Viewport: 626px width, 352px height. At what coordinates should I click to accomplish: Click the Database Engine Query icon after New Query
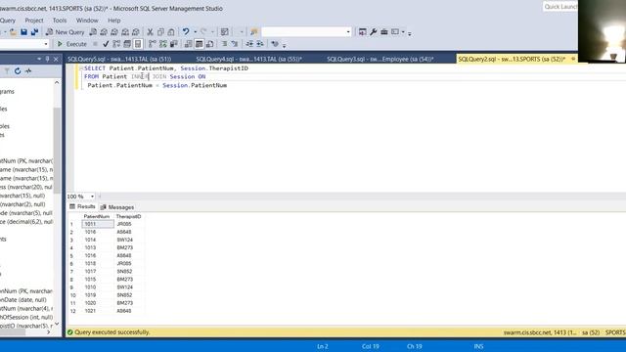pos(93,32)
